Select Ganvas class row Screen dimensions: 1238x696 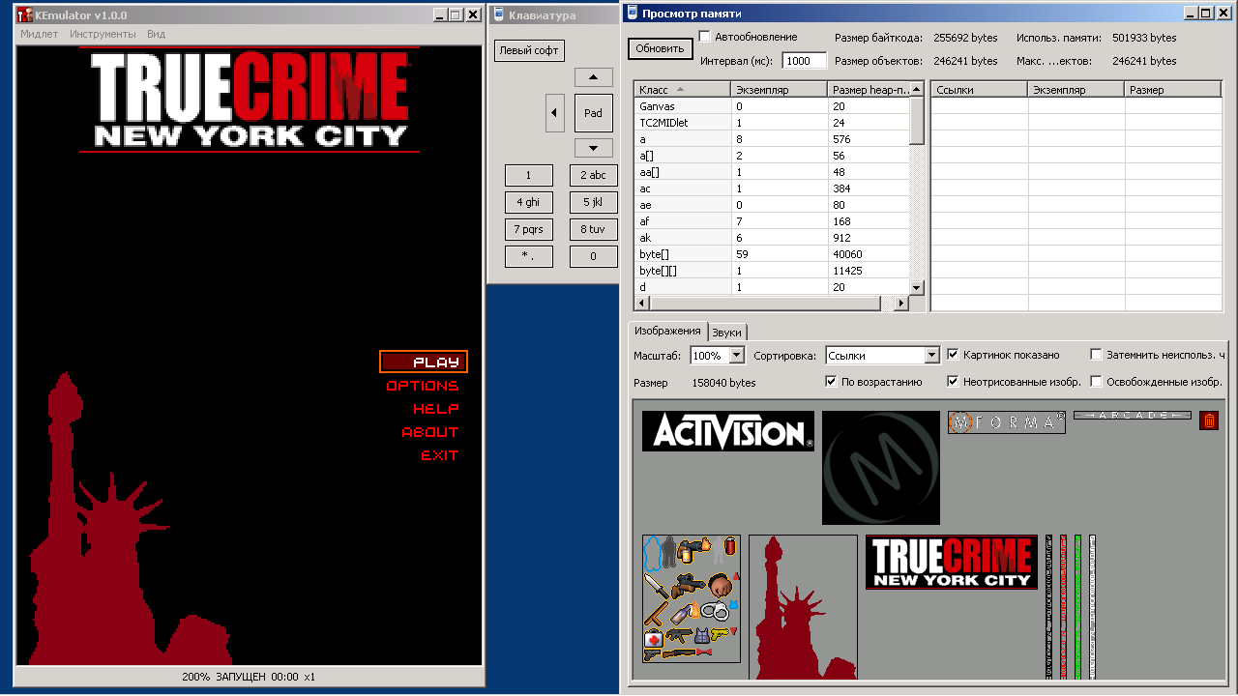click(772, 106)
